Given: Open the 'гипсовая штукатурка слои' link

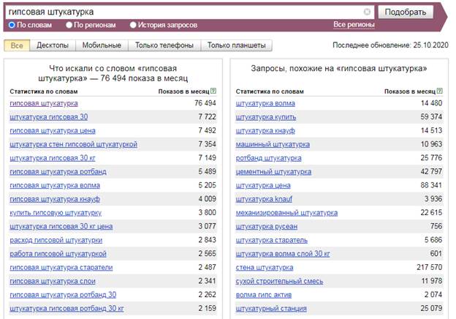Looking at the screenshot, I should click(53, 281).
